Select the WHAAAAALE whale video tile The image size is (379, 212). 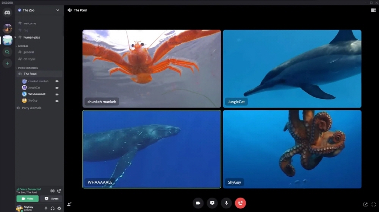pos(152,149)
